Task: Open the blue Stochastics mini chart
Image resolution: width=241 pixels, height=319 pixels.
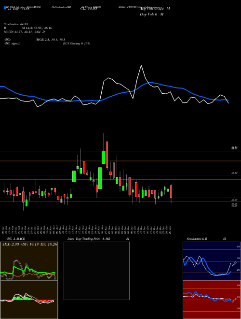Action: [x=212, y=261]
